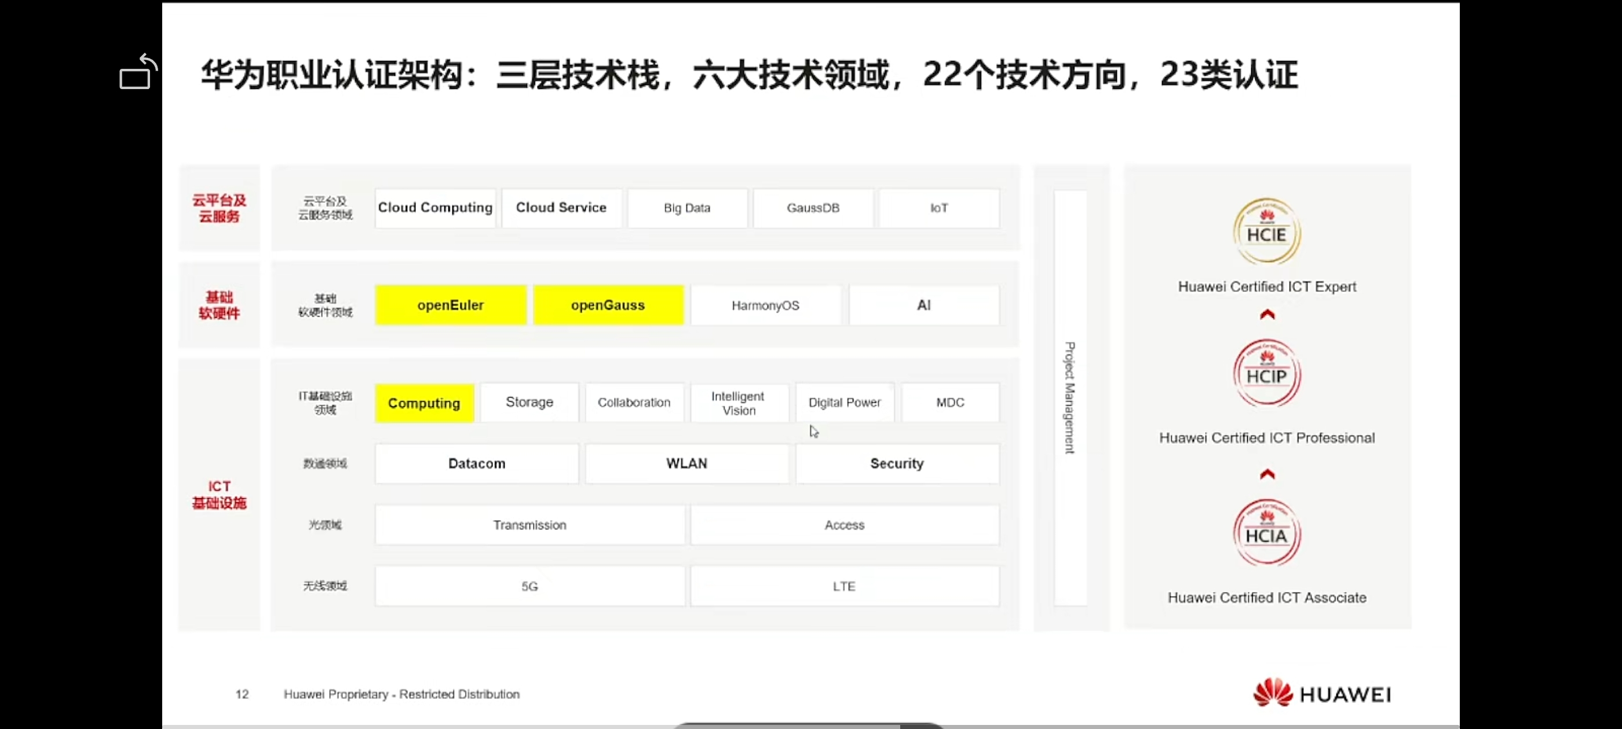Click the HCIE certification badge
This screenshot has width=1622, height=729.
(1266, 231)
